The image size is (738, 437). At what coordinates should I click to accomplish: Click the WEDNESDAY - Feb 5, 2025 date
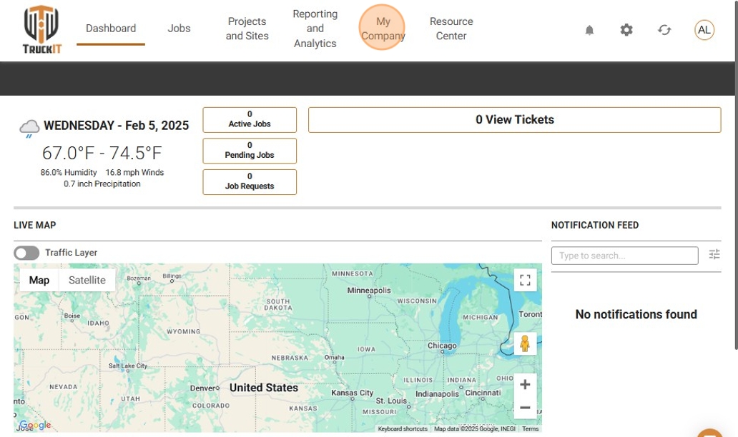(117, 126)
